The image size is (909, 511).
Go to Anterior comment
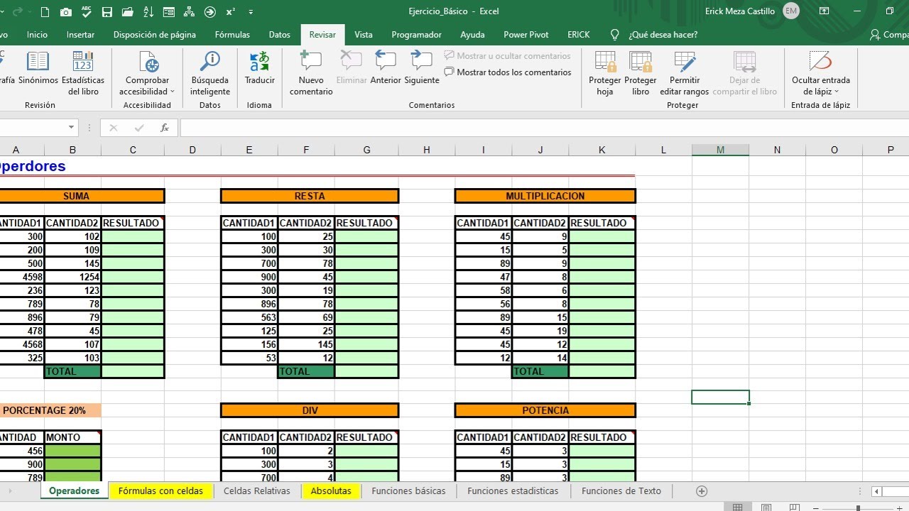point(386,68)
